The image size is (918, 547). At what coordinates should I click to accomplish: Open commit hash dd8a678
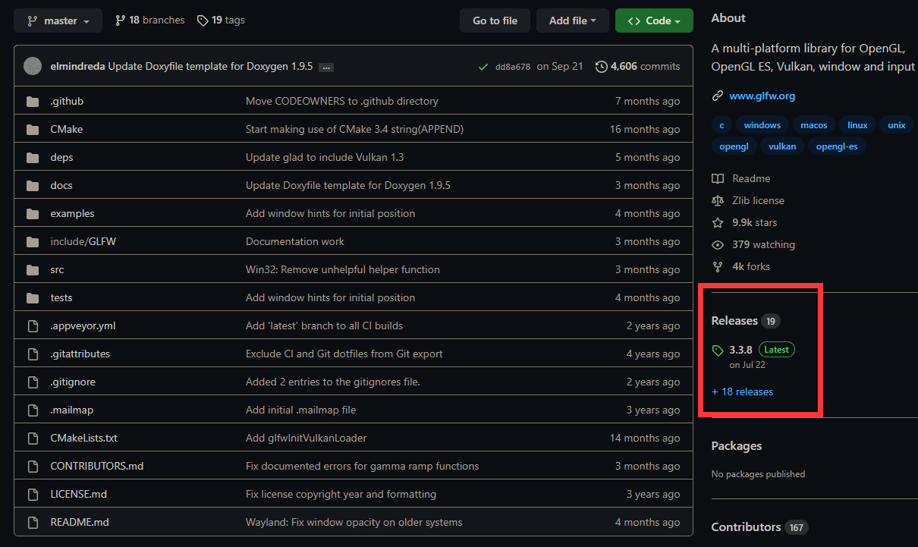(x=511, y=67)
